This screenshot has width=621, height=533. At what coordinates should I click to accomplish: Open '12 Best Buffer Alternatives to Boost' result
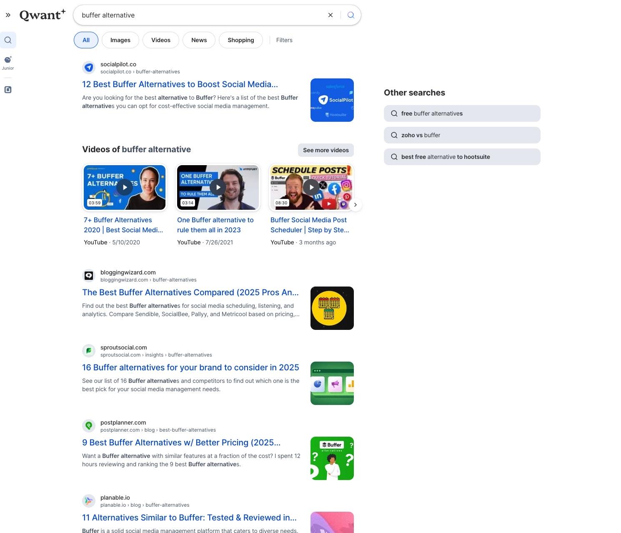pyautogui.click(x=180, y=84)
